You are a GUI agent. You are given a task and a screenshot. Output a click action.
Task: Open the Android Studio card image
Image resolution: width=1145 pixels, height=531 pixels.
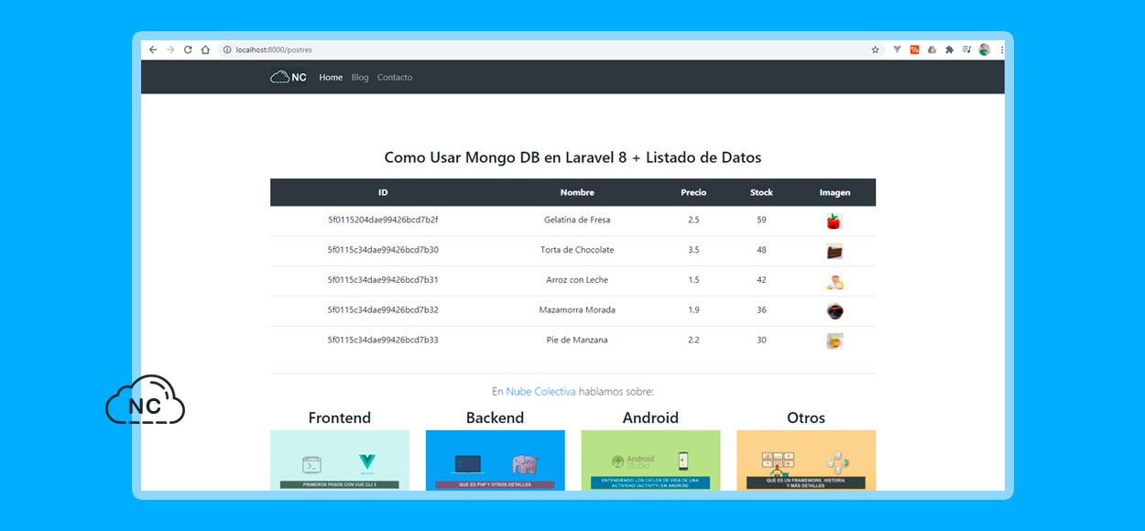[x=650, y=461]
